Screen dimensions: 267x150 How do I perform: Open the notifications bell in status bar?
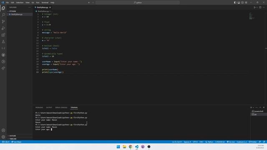(264, 142)
